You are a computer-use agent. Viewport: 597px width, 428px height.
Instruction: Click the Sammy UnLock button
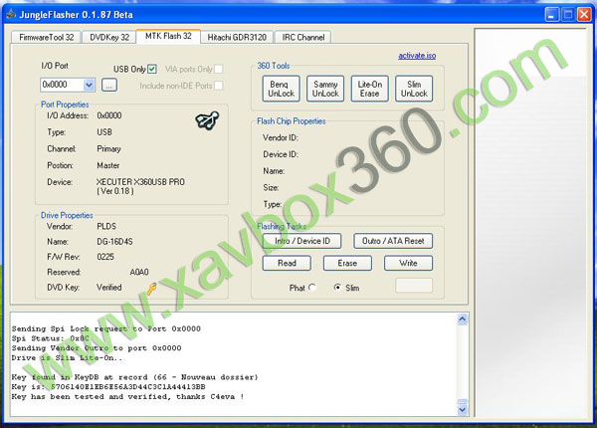coord(325,89)
